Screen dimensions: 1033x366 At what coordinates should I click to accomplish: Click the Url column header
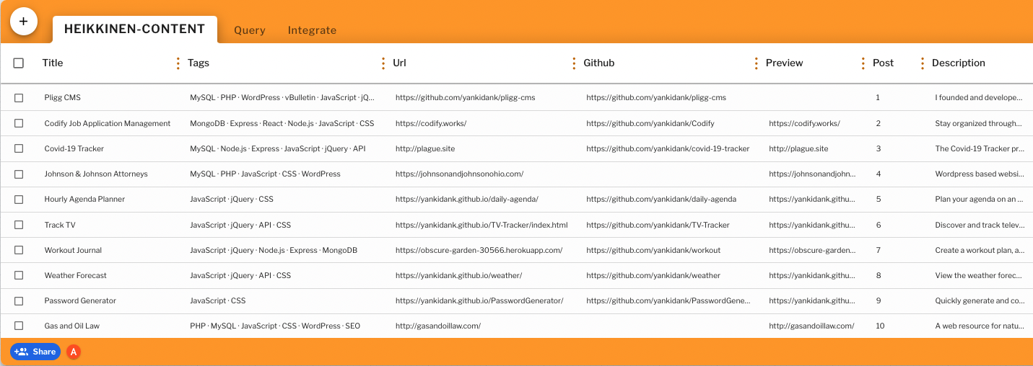coord(399,63)
